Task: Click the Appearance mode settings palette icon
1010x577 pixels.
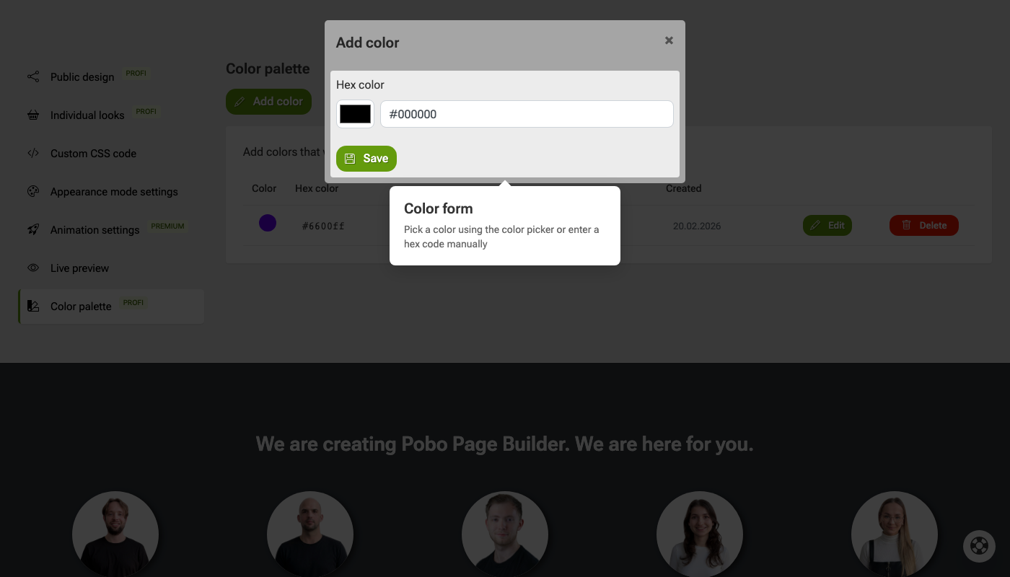Action: click(33, 191)
